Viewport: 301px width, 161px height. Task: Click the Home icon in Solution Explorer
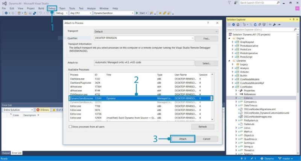click(238, 24)
